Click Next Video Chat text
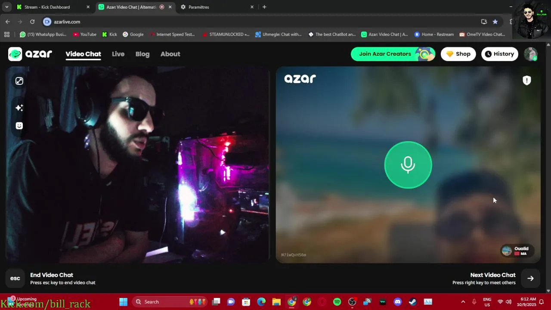Image resolution: width=551 pixels, height=310 pixels. pos(493,275)
